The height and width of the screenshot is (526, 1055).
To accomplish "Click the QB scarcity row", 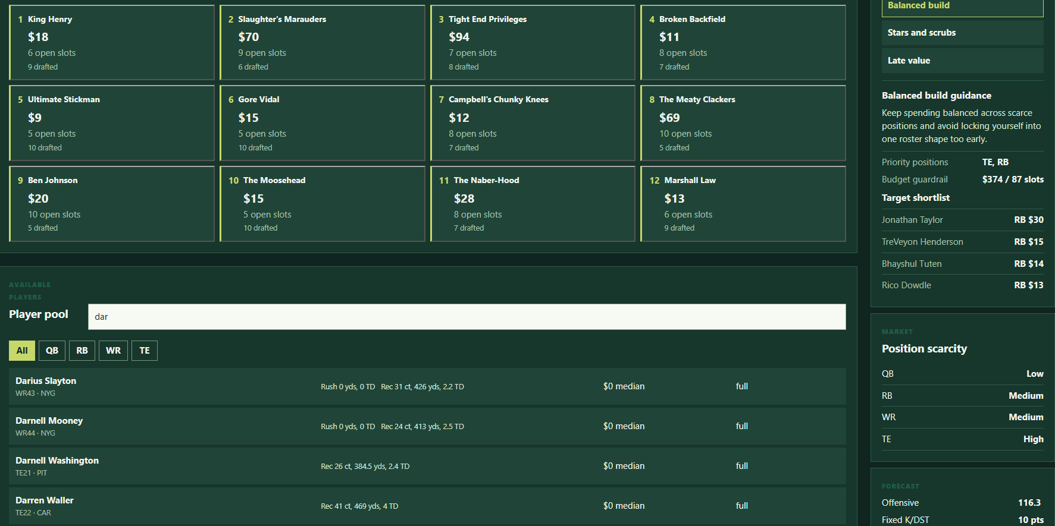I will tap(962, 374).
